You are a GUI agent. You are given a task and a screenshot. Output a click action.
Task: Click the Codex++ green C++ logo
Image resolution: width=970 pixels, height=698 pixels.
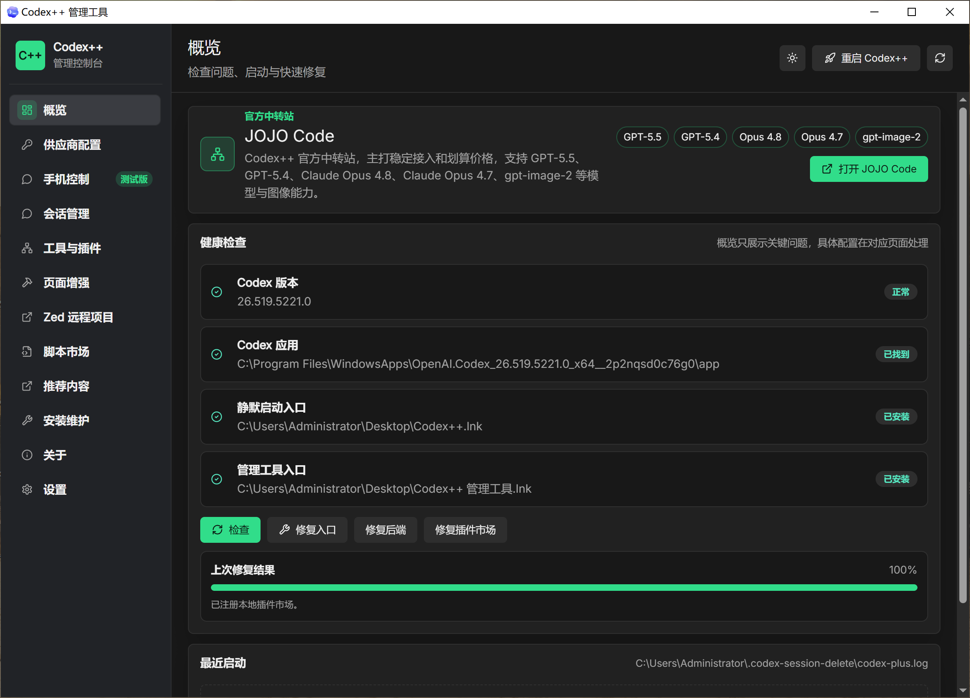[x=30, y=55]
